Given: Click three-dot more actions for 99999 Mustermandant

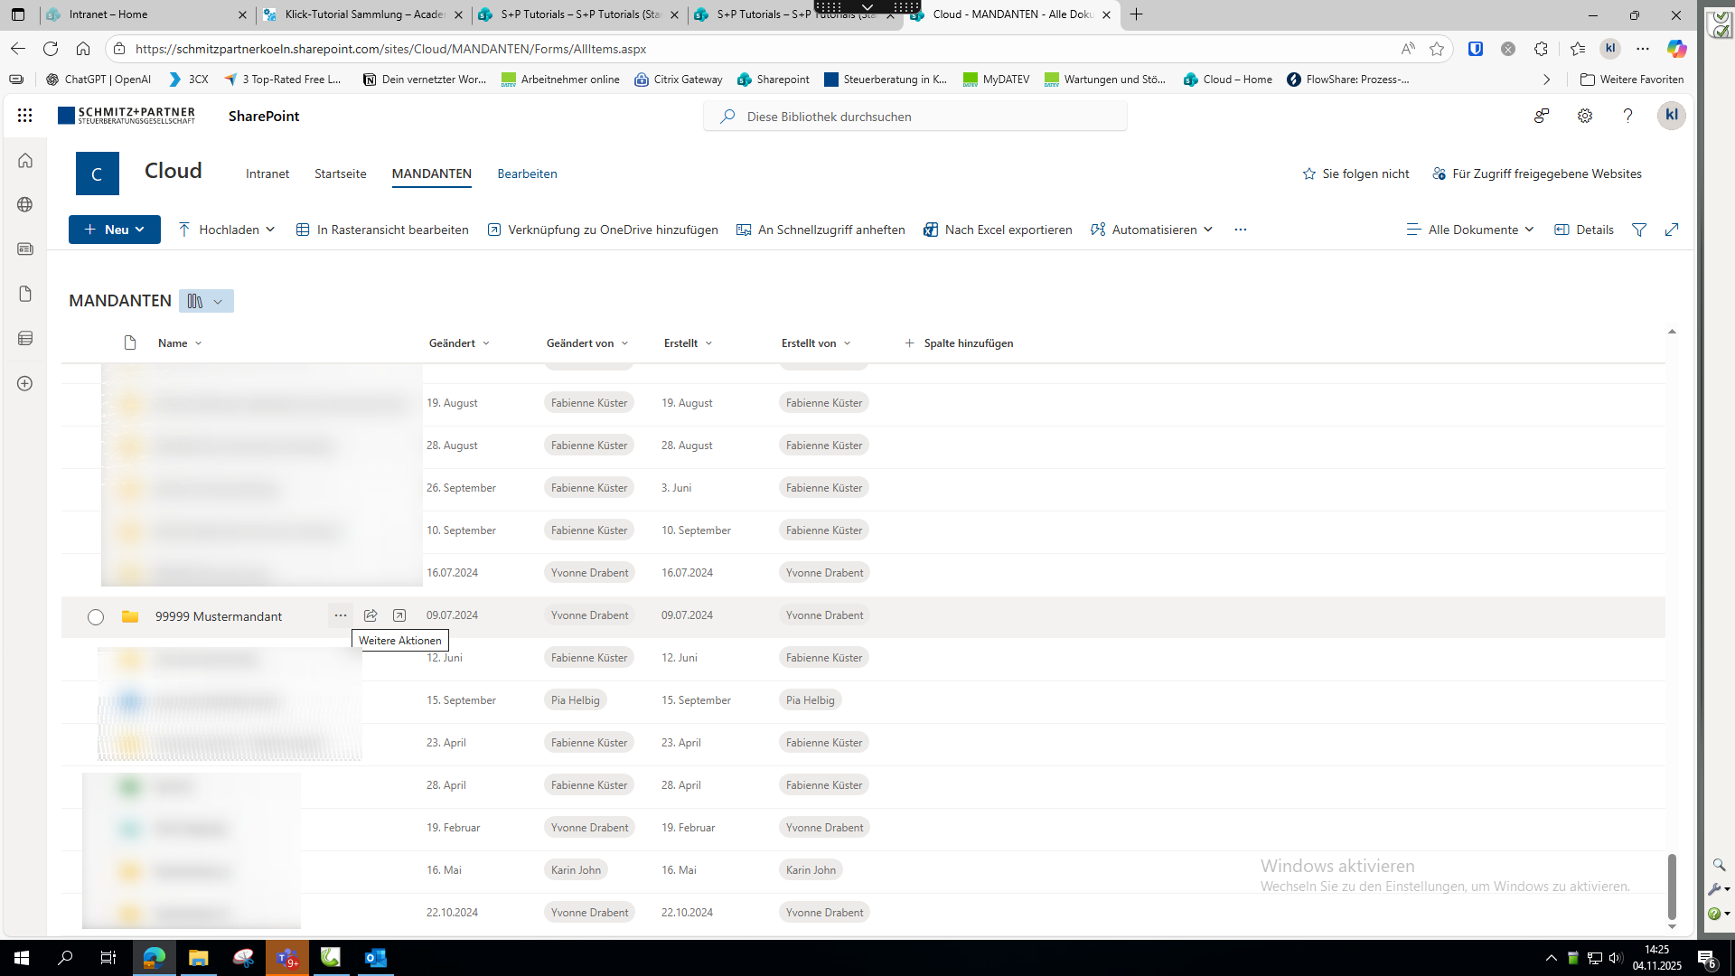Looking at the screenshot, I should tap(340, 615).
